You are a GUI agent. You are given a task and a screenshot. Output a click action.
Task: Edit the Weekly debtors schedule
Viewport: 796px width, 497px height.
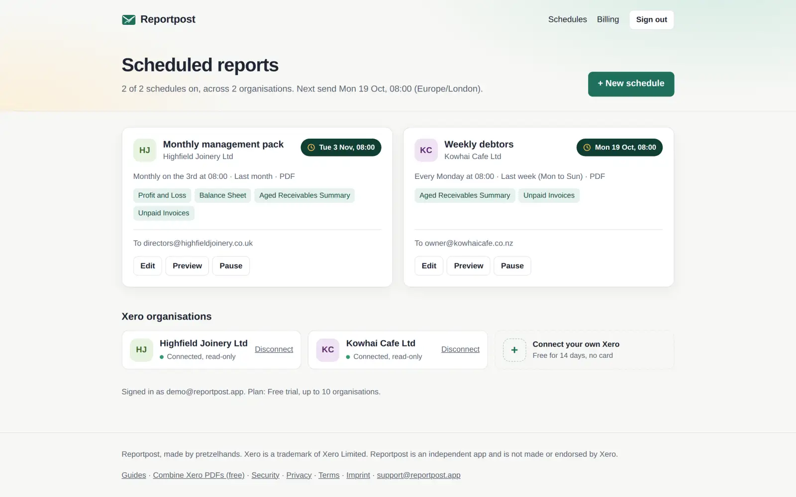coord(429,266)
